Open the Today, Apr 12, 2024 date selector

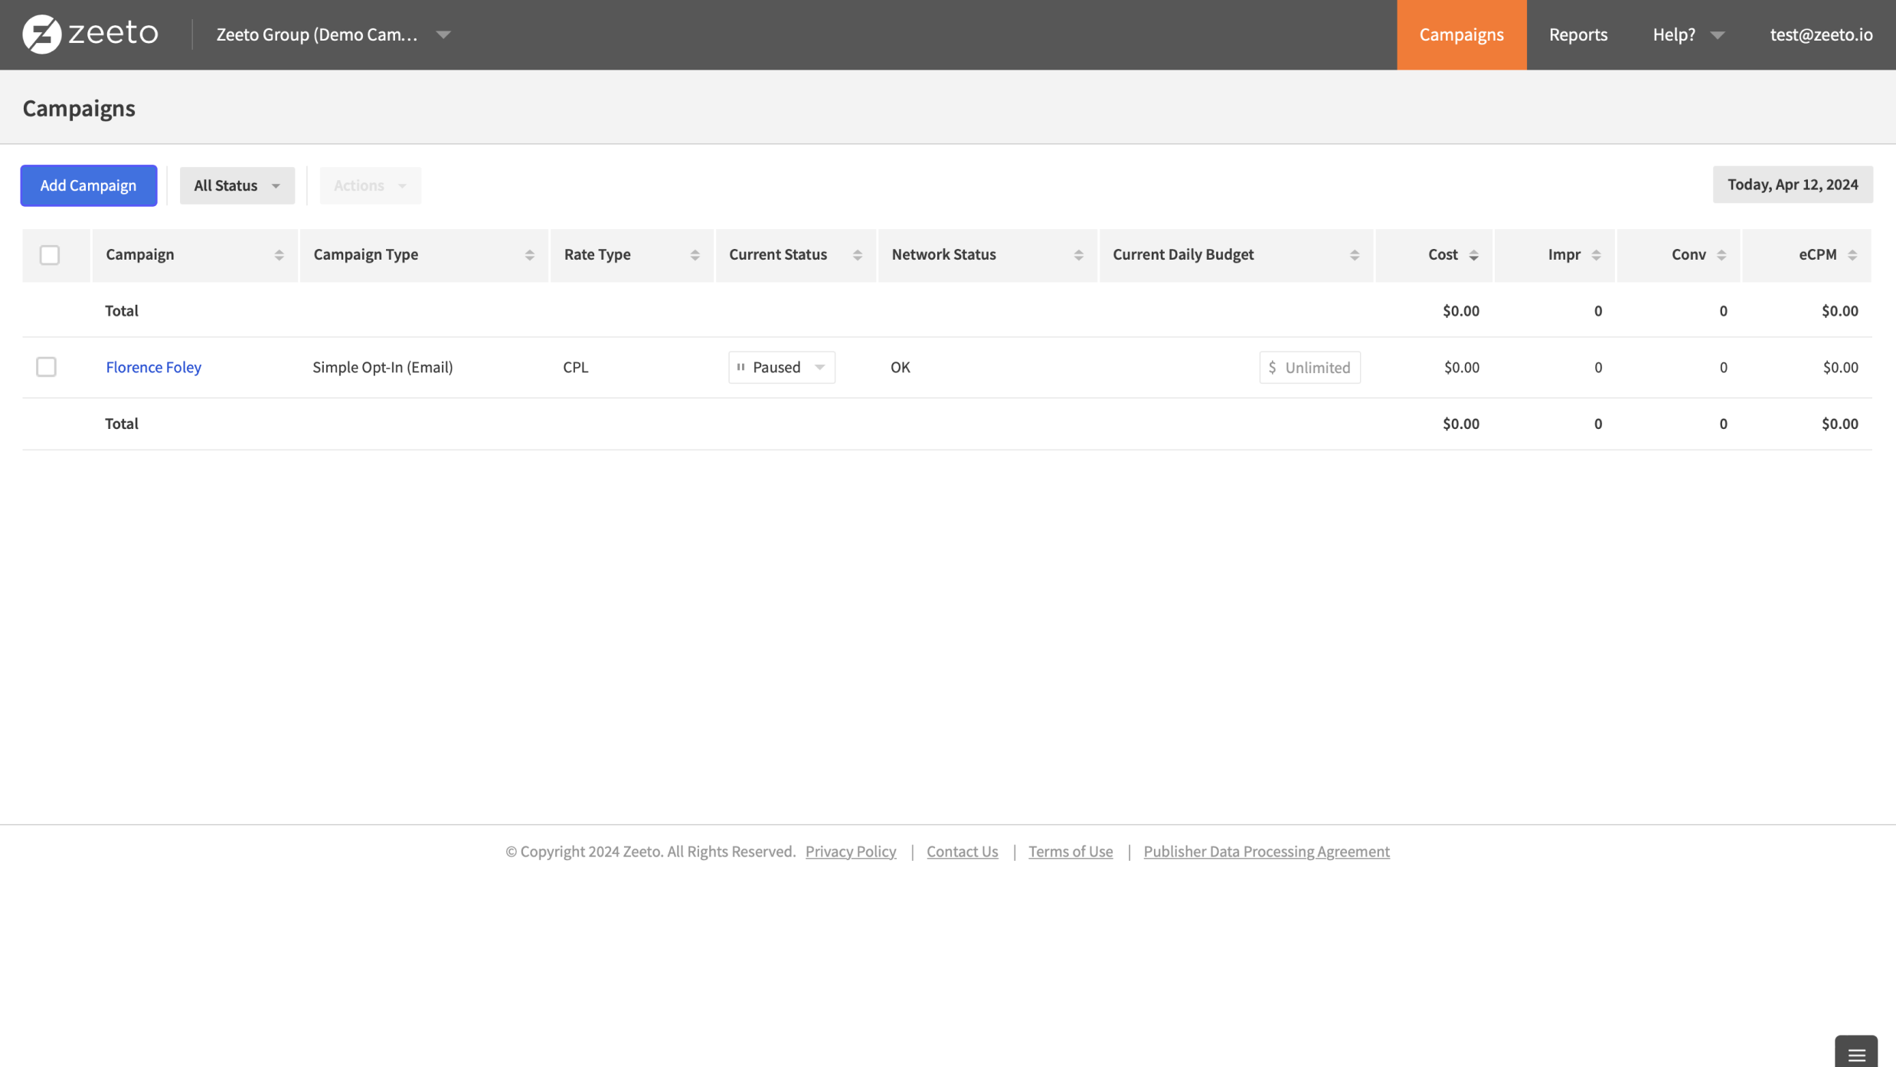tap(1793, 184)
